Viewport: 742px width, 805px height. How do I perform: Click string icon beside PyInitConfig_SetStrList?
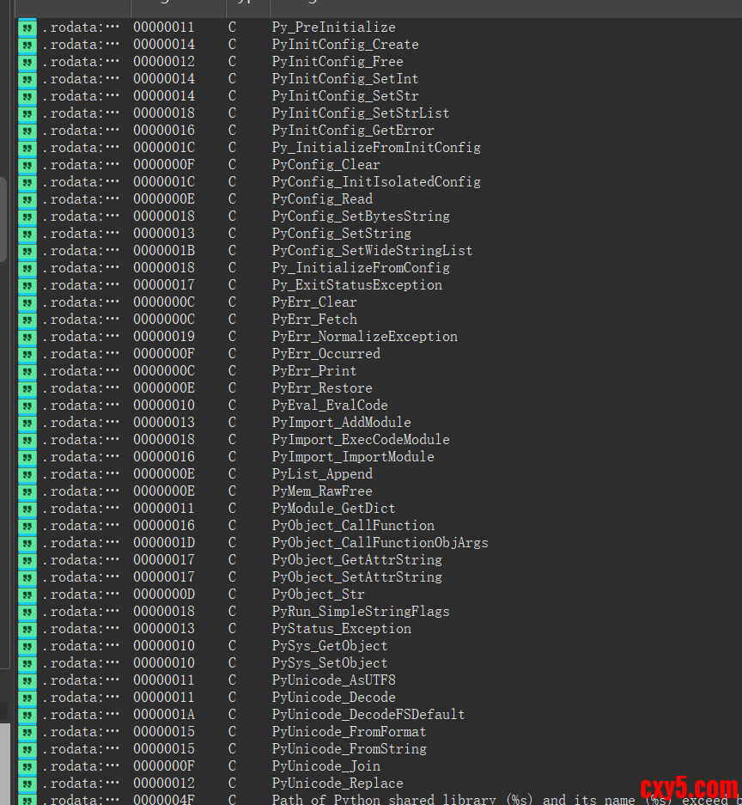[x=27, y=113]
